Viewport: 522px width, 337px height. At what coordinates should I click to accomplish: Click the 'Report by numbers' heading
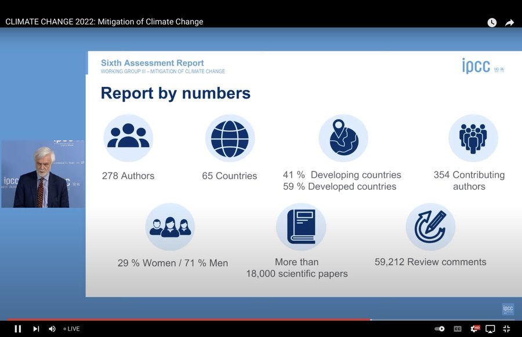[x=175, y=93]
